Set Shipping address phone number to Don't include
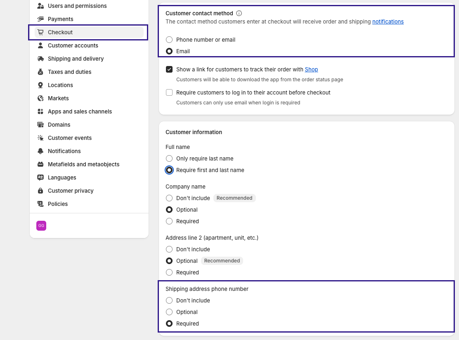 (169, 300)
